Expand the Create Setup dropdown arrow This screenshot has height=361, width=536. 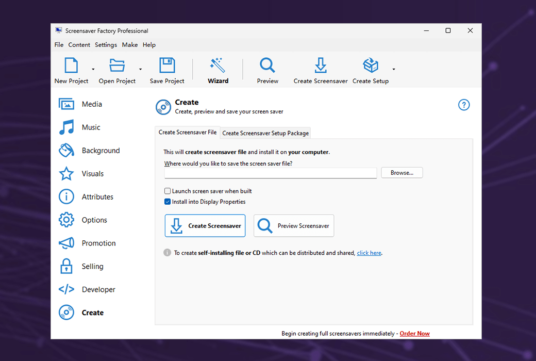click(x=394, y=69)
